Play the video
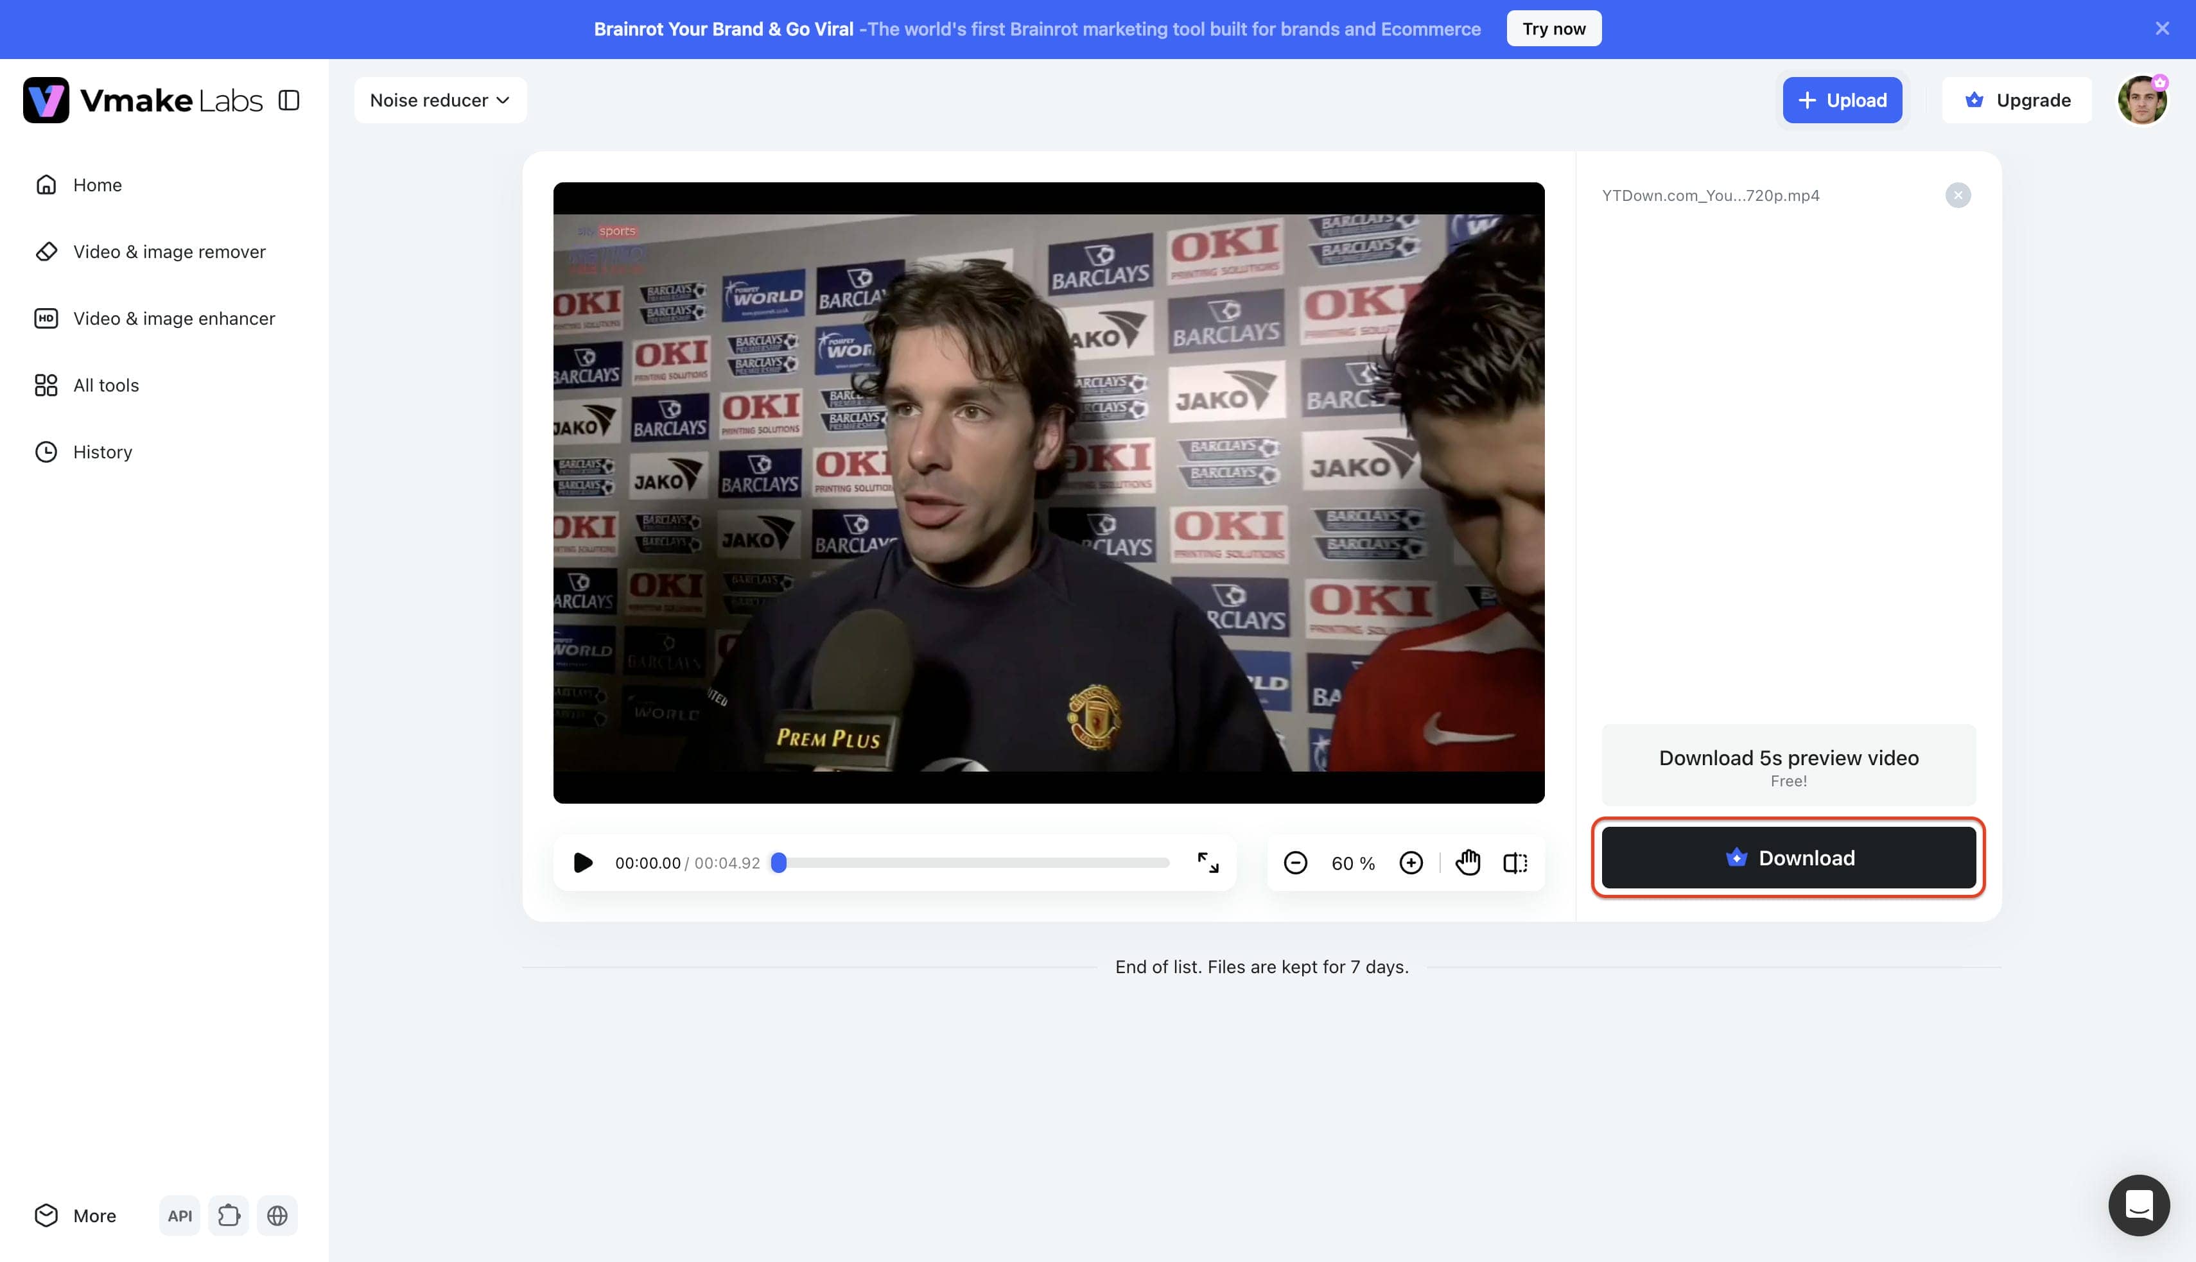Screen dimensions: 2196x1262 click(584, 863)
